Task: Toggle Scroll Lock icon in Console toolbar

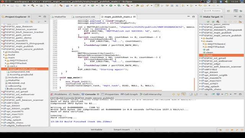Action: click(x=196, y=94)
